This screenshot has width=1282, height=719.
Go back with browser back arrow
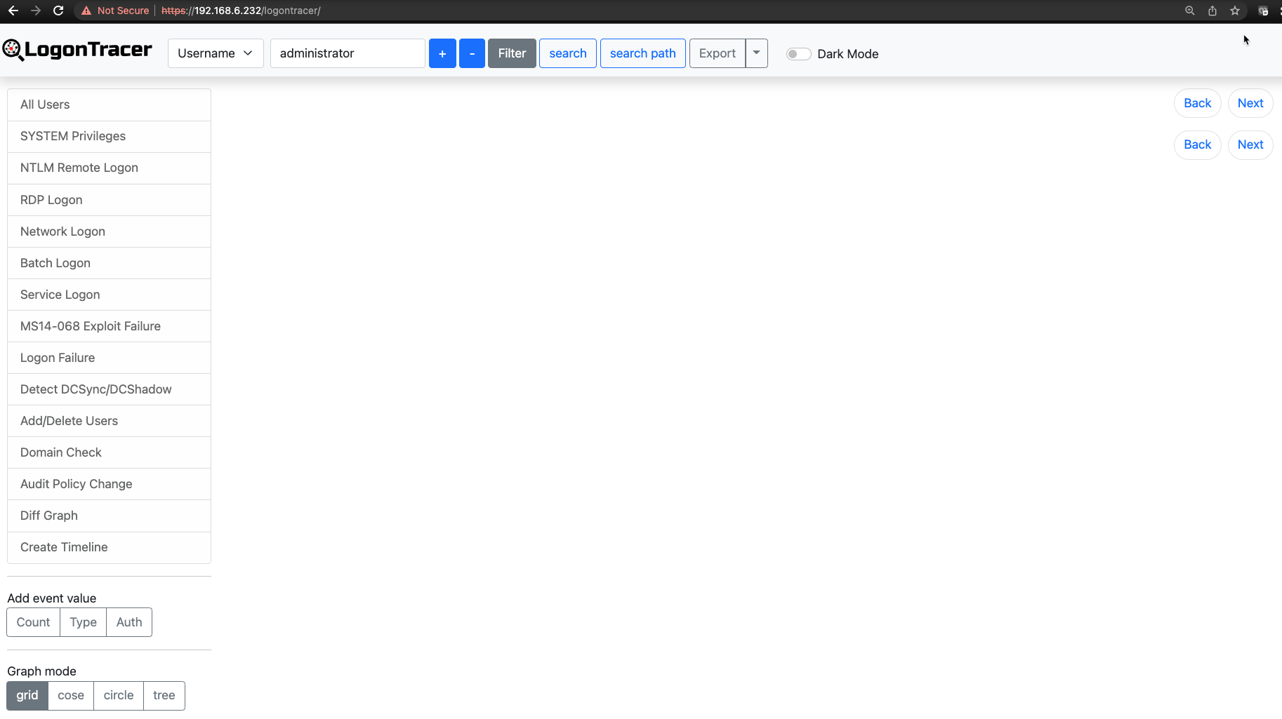[x=13, y=11]
